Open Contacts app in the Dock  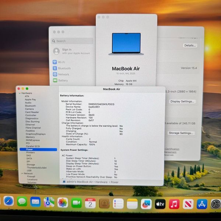[104, 204]
